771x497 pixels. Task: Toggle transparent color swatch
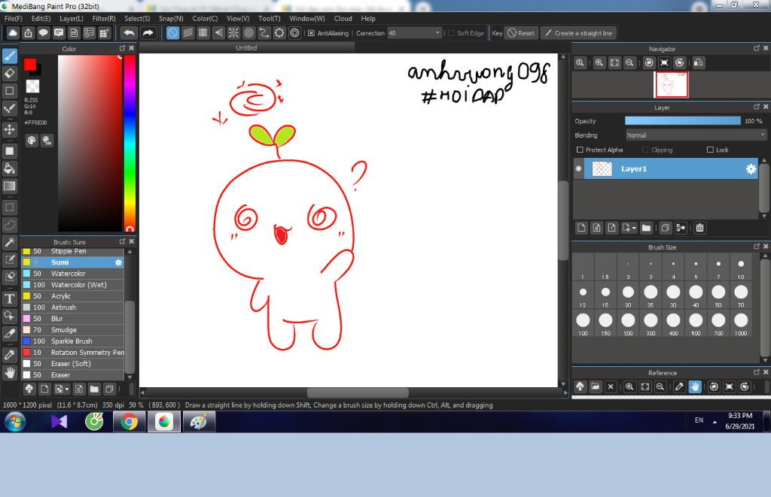pyautogui.click(x=33, y=86)
